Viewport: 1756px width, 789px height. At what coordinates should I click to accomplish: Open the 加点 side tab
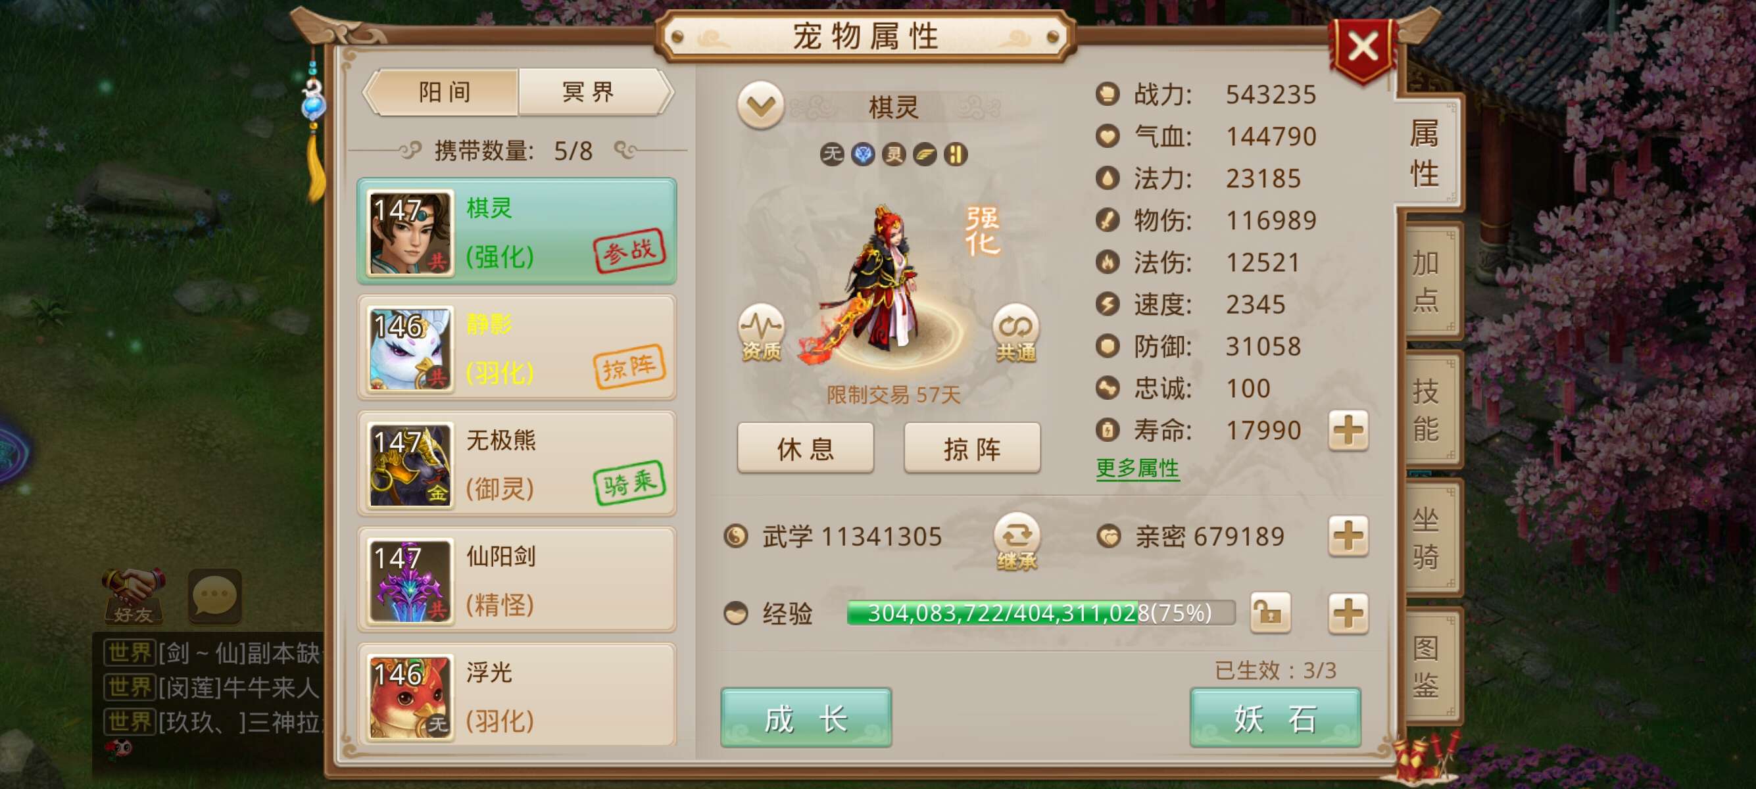click(1427, 281)
